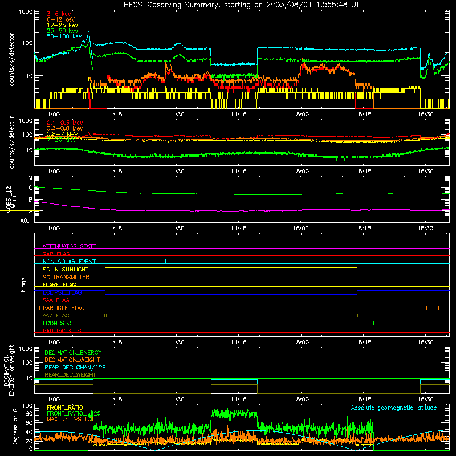
Task: Pick the '50-100 keV' legend label
Action: (x=64, y=36)
